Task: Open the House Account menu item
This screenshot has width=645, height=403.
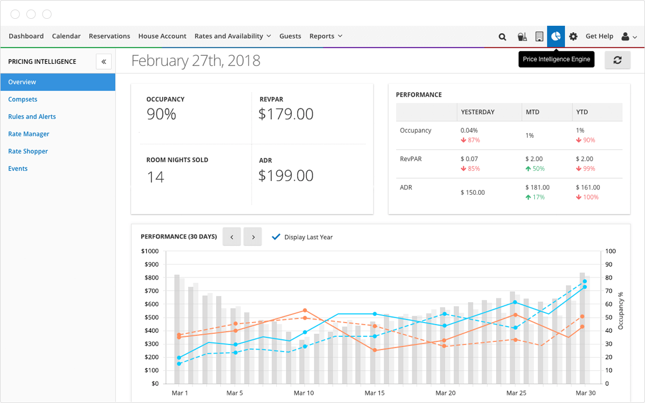Action: [162, 36]
